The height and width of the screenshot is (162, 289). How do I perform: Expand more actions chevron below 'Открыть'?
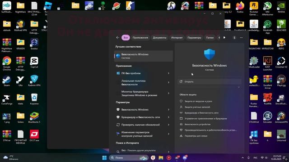[239, 87]
